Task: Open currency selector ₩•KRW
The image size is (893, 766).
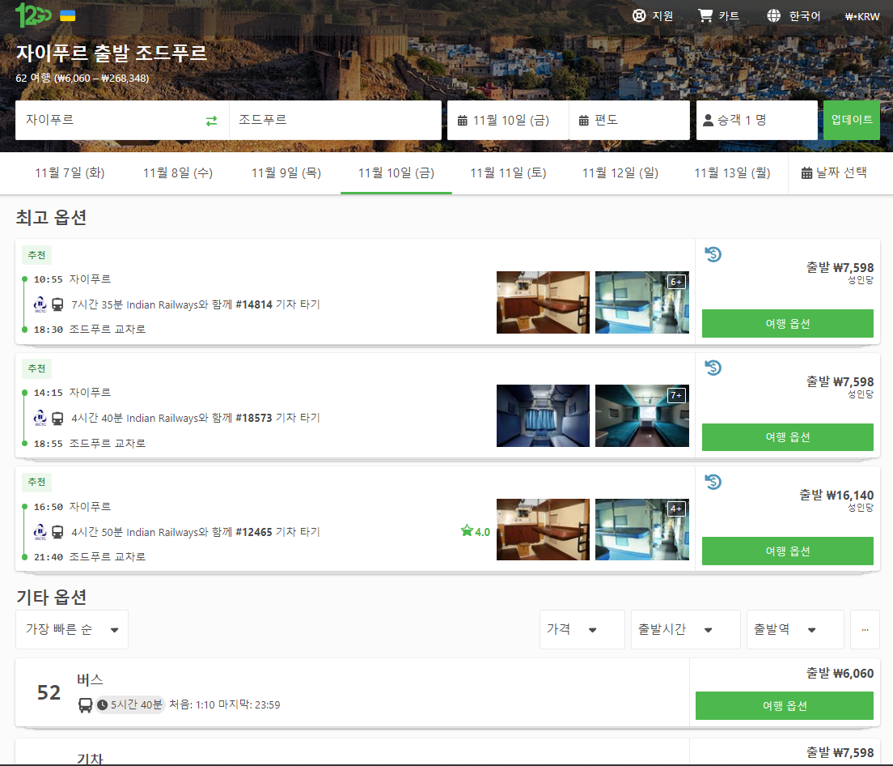Action: point(862,16)
